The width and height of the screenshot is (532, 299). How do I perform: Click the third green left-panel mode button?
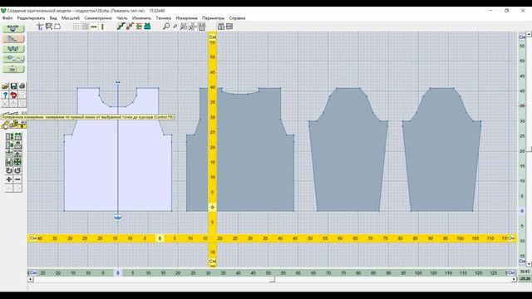click(13, 49)
